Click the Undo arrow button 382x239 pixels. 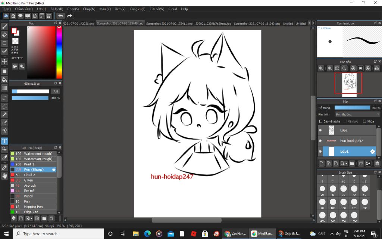(60, 16)
